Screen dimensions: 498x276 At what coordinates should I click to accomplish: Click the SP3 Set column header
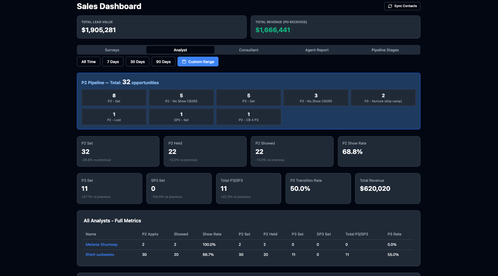[x=324, y=234]
